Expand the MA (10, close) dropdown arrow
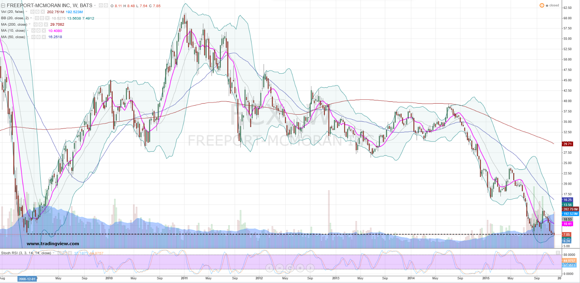This screenshot has width=580, height=283. click(28, 31)
